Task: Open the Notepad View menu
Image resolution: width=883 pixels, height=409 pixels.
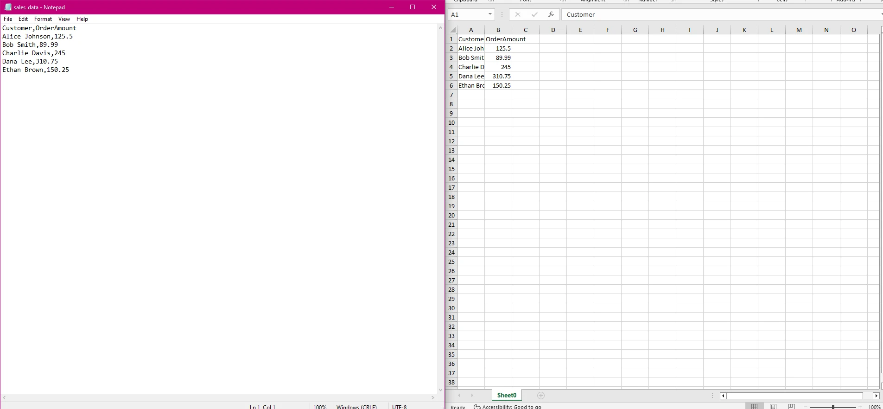Action: point(64,19)
